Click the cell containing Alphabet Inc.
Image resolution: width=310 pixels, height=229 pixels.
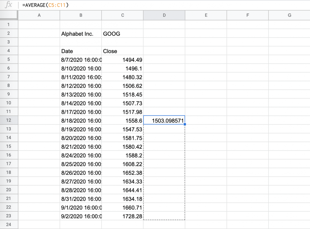[80, 34]
